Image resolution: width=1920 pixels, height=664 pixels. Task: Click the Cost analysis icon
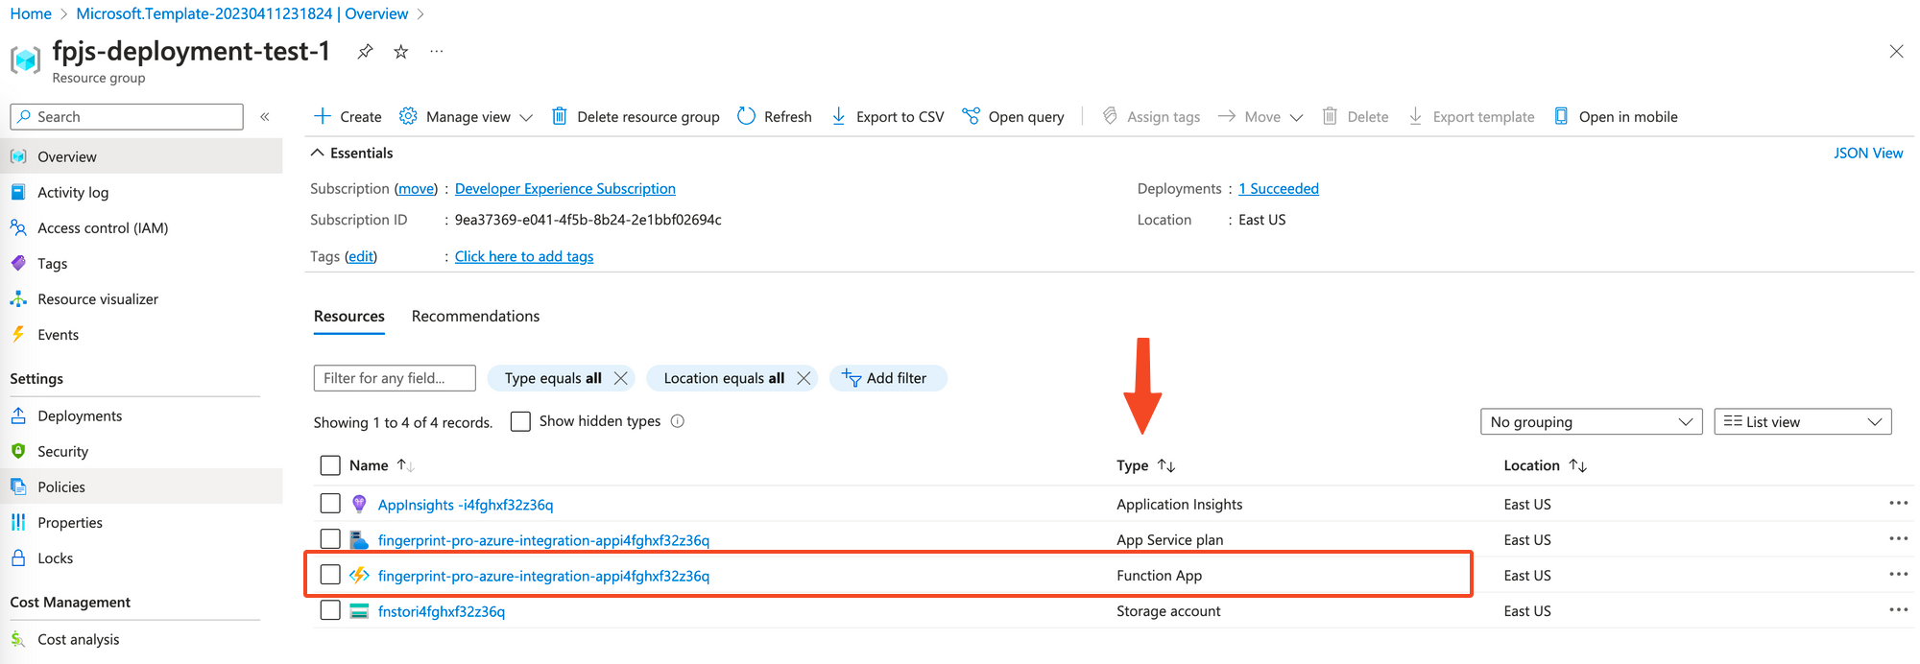point(18,639)
